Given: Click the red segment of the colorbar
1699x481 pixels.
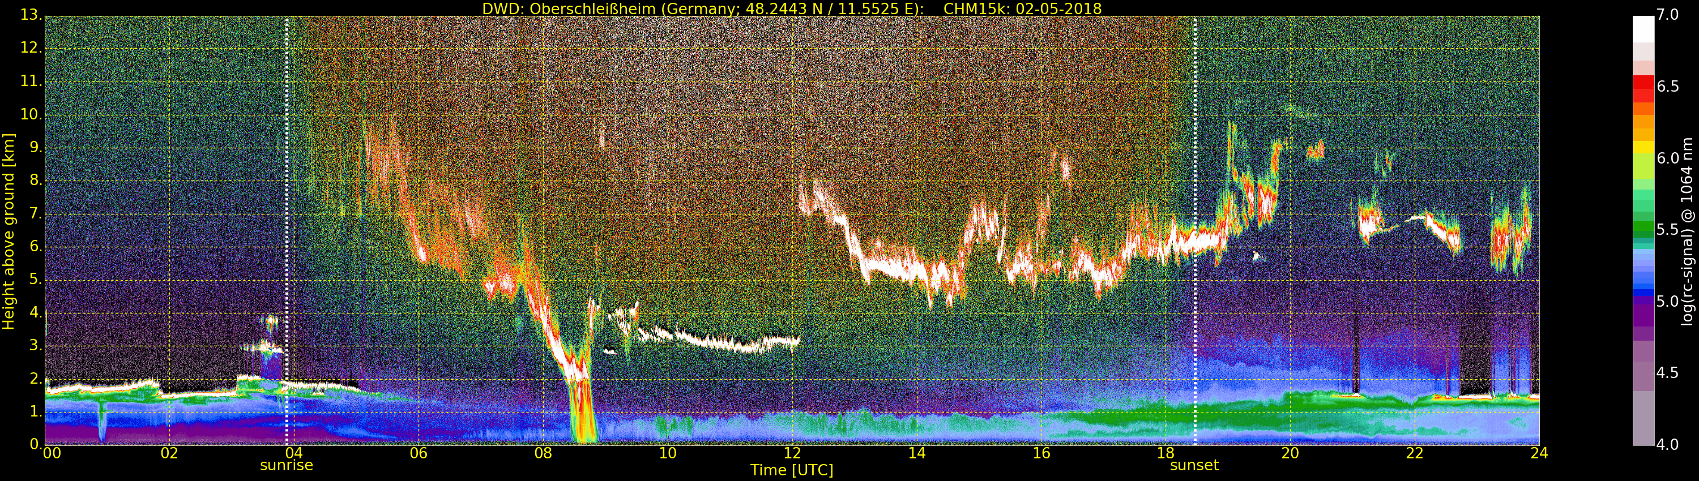Looking at the screenshot, I should tap(1643, 89).
